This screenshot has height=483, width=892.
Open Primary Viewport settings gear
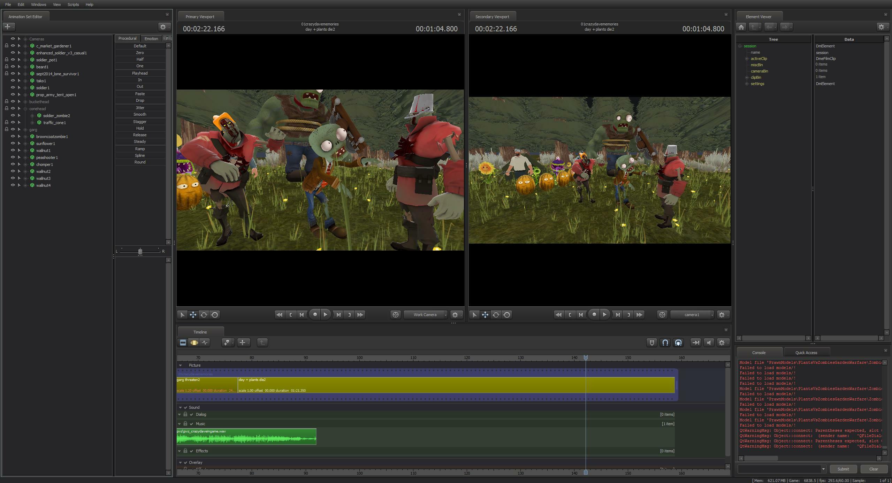(457, 315)
